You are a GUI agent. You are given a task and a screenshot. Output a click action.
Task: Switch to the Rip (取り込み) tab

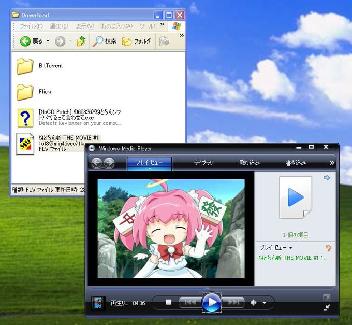click(250, 163)
